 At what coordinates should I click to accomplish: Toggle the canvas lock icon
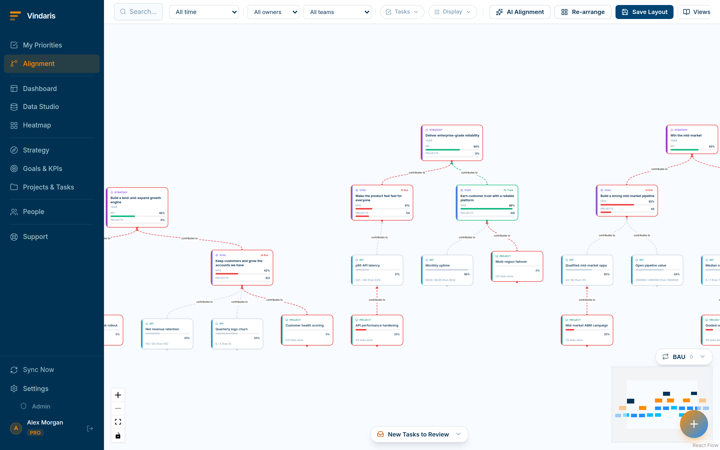click(x=118, y=435)
